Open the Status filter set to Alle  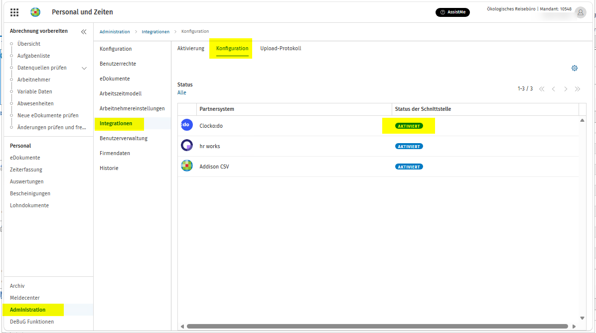pyautogui.click(x=182, y=92)
